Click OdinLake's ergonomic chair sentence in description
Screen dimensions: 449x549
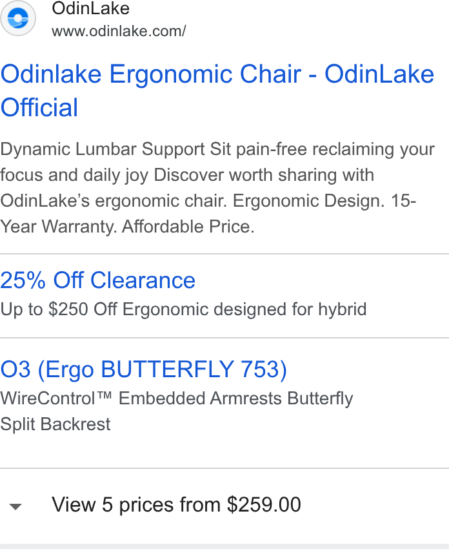[x=114, y=201]
